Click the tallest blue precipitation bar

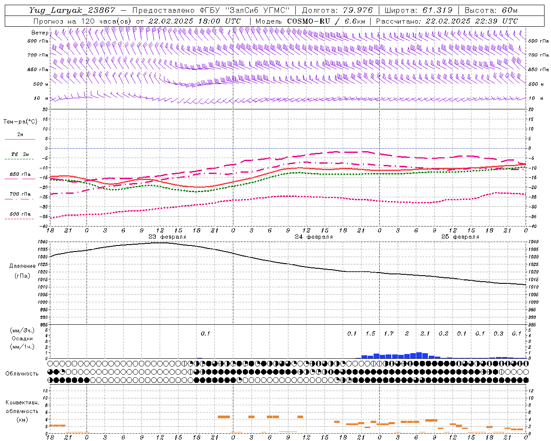[419, 355]
